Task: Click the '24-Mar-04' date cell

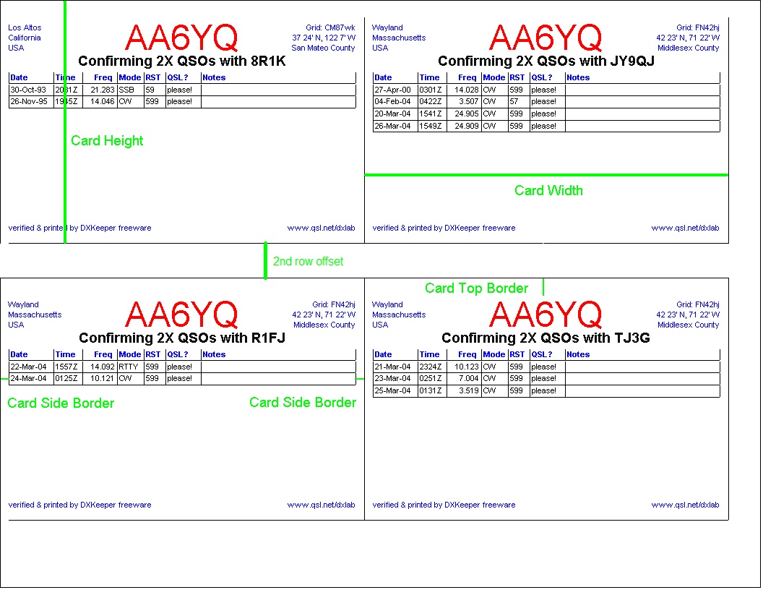Action: (x=31, y=379)
